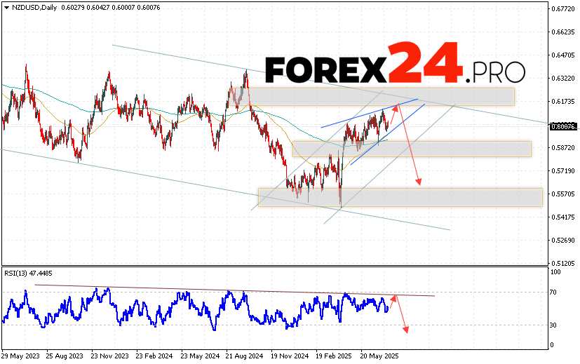580x364 pixels.
Task: Click the NZDUSD,Daily chart title
Action: [x=31, y=8]
